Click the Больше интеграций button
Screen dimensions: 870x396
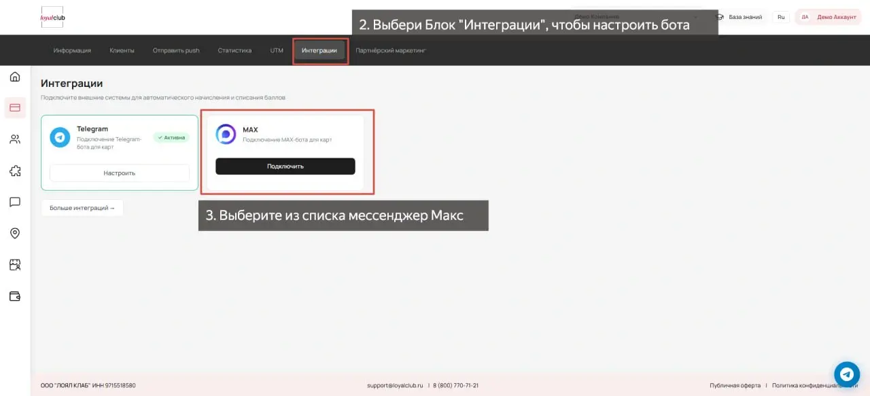click(82, 208)
